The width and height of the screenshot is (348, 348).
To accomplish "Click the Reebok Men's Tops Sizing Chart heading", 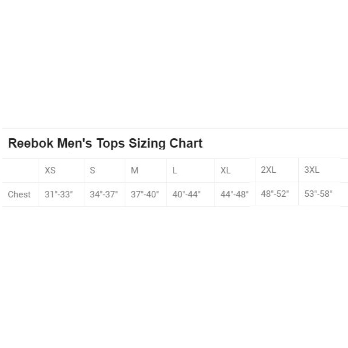I will click(105, 144).
